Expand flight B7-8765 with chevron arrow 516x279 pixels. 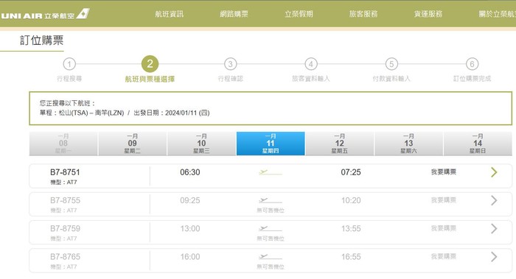(494, 257)
